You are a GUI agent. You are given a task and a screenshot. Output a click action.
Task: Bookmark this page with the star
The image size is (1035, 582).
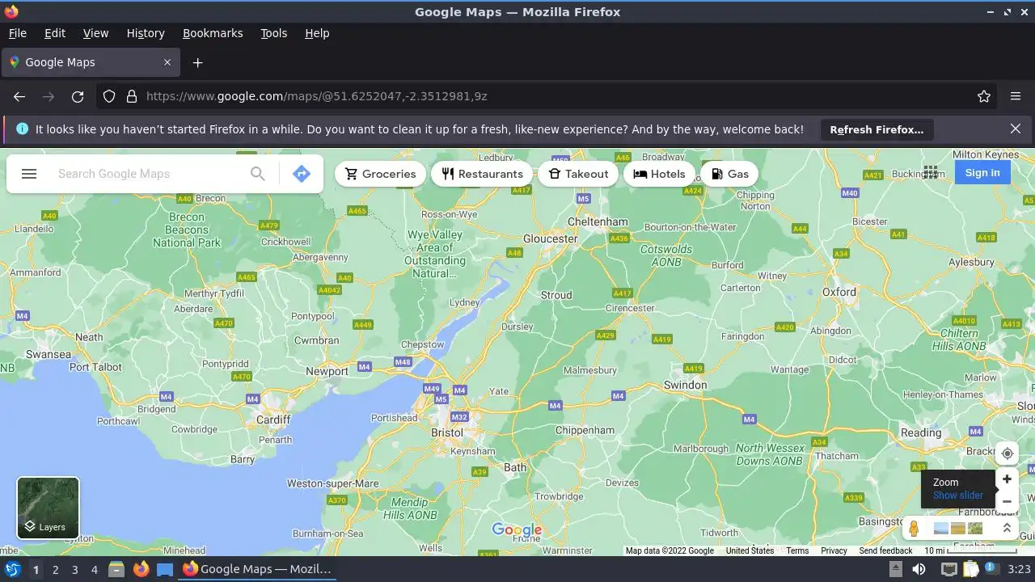tap(984, 96)
